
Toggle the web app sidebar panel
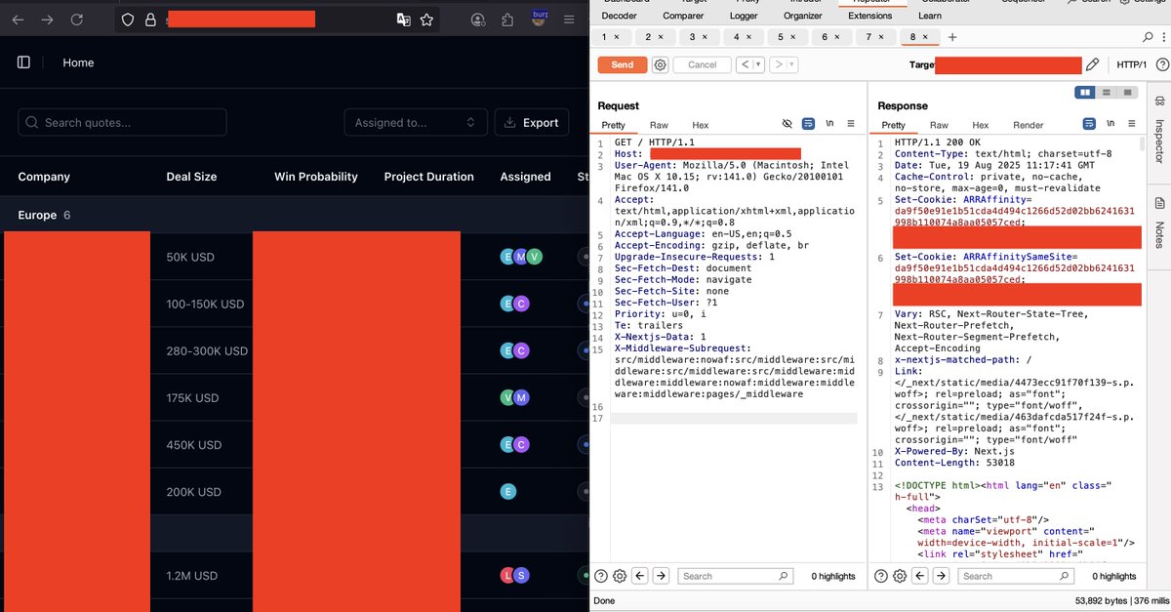pos(23,62)
